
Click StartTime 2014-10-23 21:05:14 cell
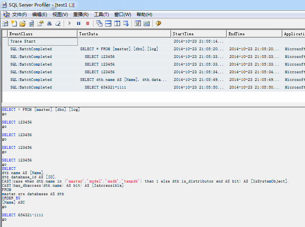[199, 41]
